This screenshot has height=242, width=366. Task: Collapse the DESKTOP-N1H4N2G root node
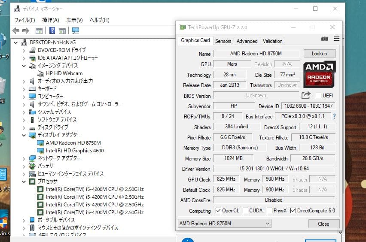(15, 42)
